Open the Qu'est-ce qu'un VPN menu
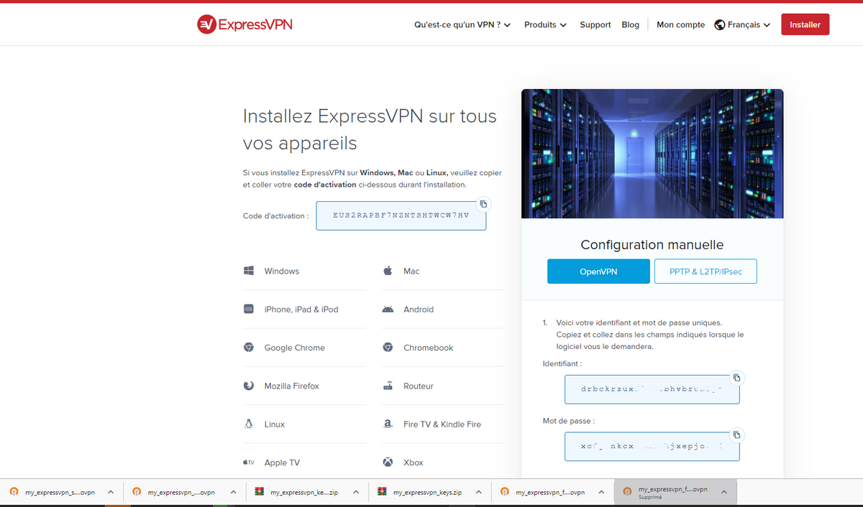This screenshot has height=507, width=863. point(462,24)
